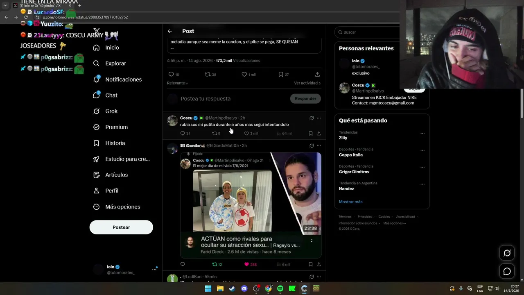Open the Ver actividad link
Image resolution: width=524 pixels, height=295 pixels.
tap(307, 83)
